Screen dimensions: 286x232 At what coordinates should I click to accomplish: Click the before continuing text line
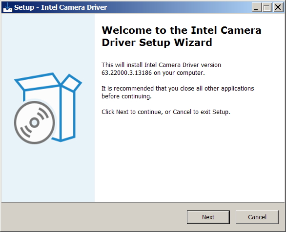click(x=126, y=96)
